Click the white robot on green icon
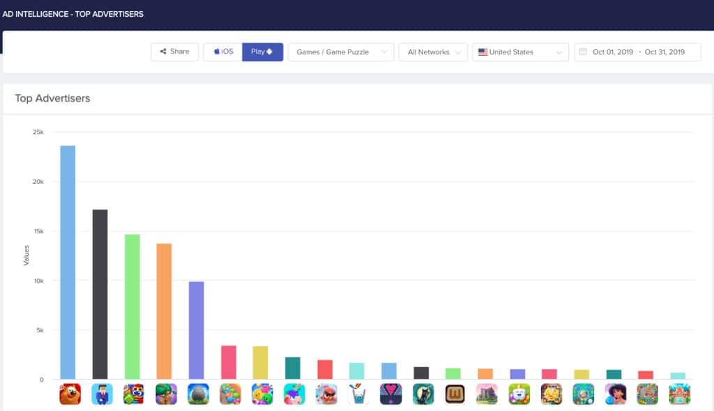 coord(519,394)
